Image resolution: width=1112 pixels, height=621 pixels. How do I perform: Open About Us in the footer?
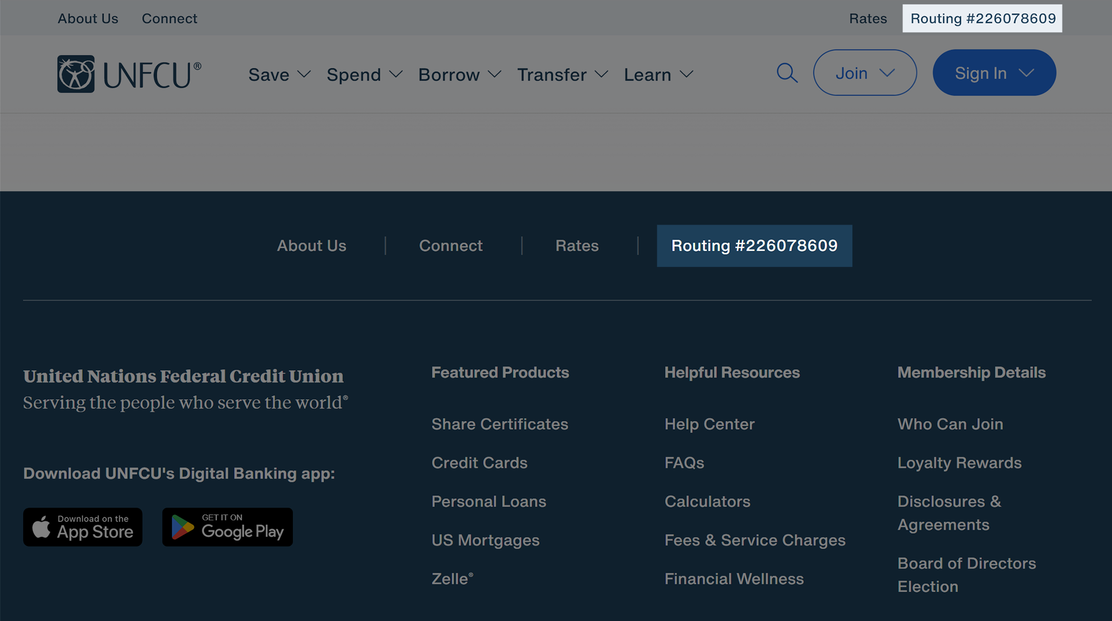click(311, 246)
